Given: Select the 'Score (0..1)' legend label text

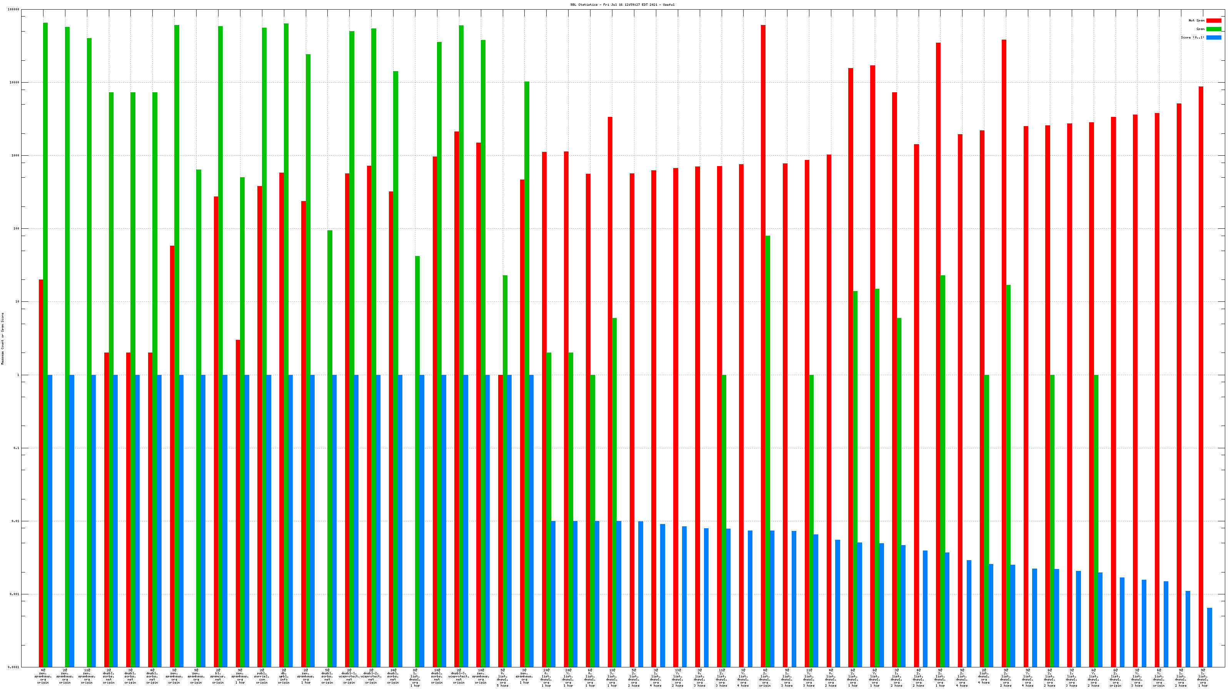Looking at the screenshot, I should 1192,37.
